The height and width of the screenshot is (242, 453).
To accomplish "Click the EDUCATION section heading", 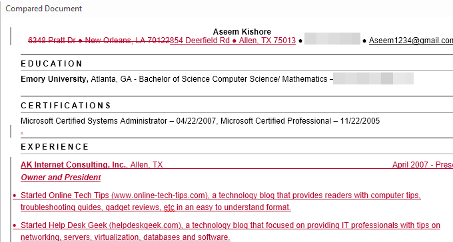I will click(x=52, y=64).
